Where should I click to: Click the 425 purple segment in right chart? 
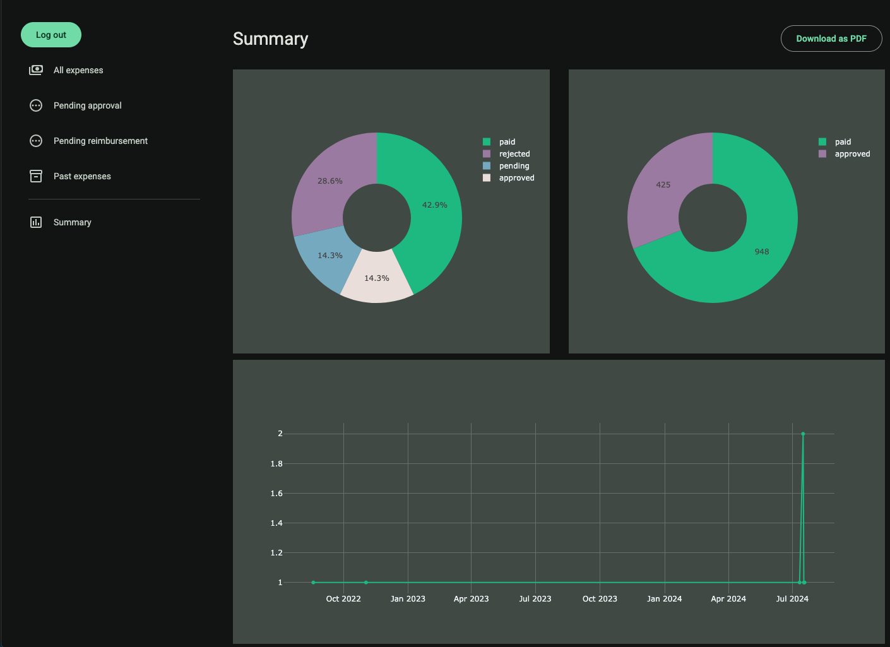(663, 184)
